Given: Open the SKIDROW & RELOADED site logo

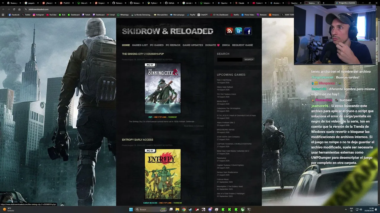Looking at the screenshot, I should tap(167, 31).
